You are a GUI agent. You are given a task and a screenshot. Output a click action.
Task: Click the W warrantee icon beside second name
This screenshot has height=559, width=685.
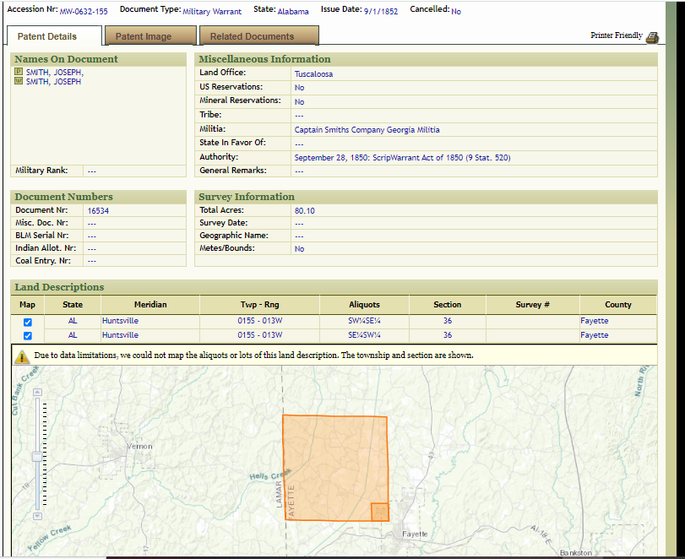coord(19,82)
